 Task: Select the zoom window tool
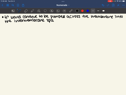[13, 11]
